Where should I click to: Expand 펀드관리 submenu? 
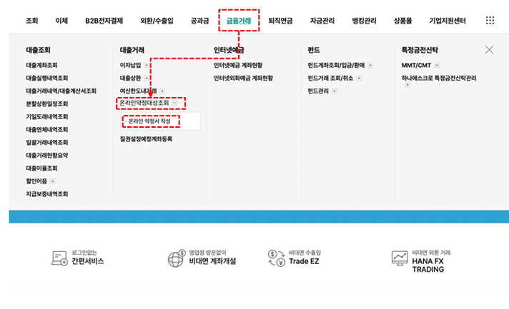click(335, 91)
